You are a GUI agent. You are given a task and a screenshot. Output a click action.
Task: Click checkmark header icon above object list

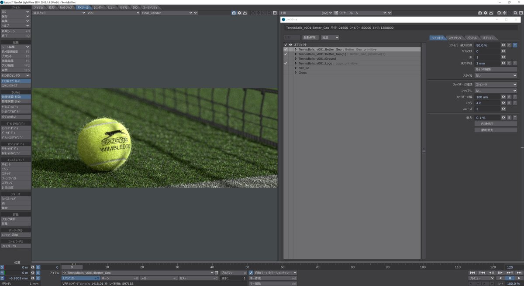(x=286, y=44)
